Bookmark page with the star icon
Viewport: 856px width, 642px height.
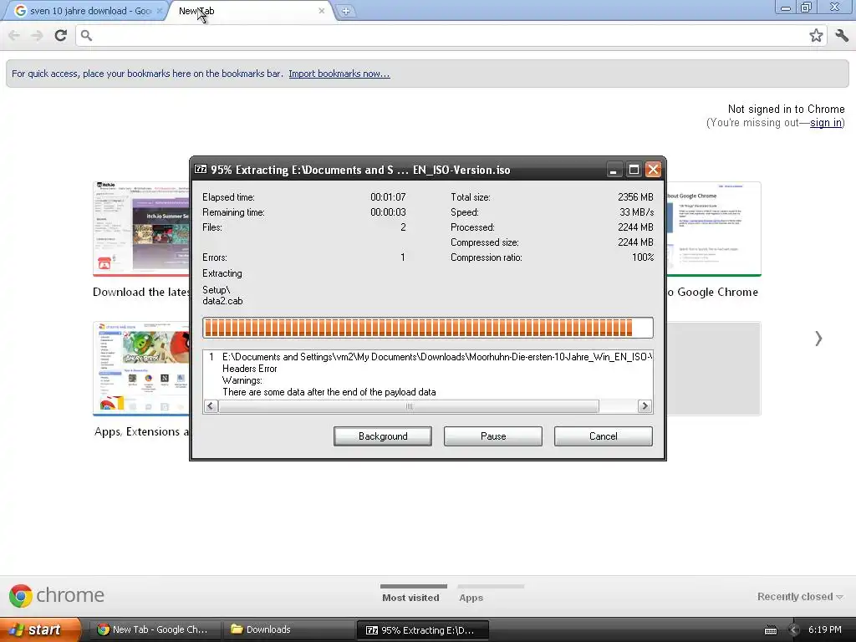(816, 35)
